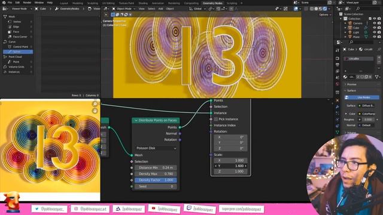Hide the Camera object with eye icon
383x215 pixels.
[x=375, y=23]
